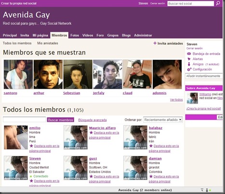
Task: Click the Mauricio alfaro name link
Action: tap(103, 128)
